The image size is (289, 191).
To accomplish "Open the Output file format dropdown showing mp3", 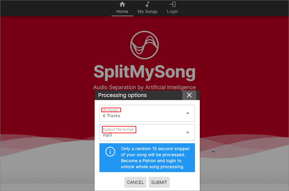I will coord(147,132).
